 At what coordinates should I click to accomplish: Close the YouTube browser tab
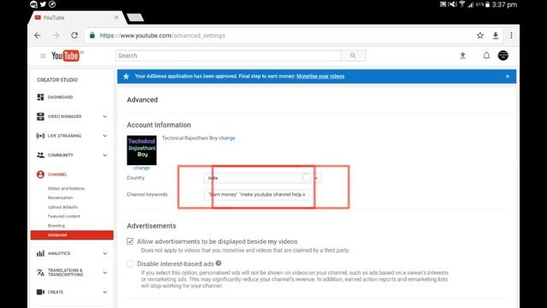[x=116, y=17]
